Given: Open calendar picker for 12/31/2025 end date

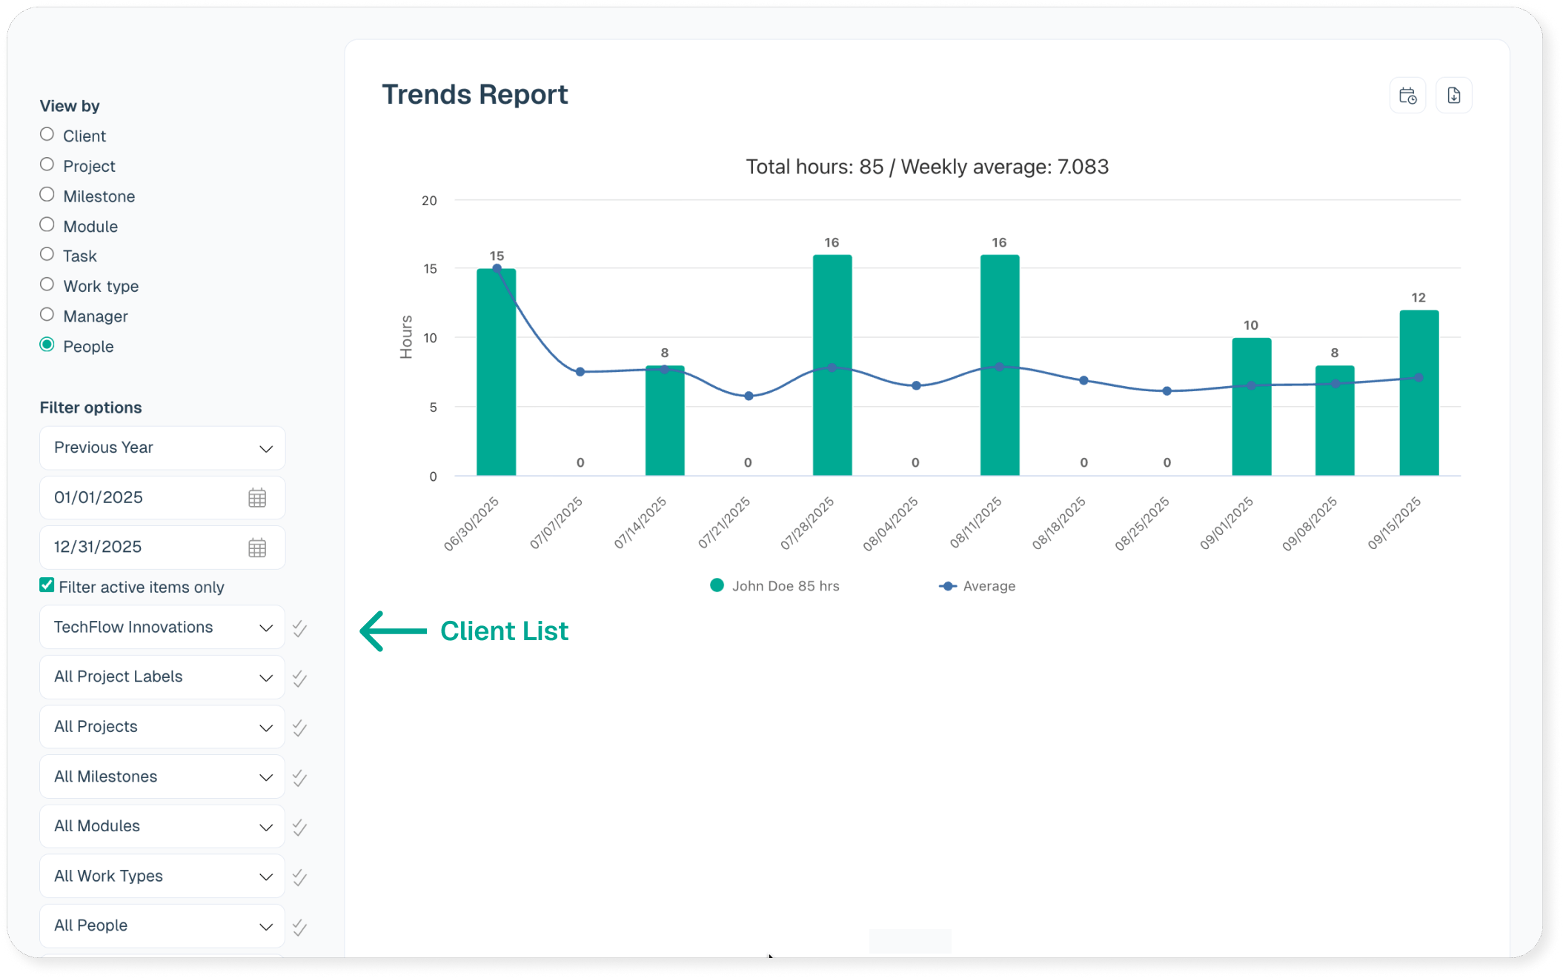Looking at the screenshot, I should click(x=257, y=548).
